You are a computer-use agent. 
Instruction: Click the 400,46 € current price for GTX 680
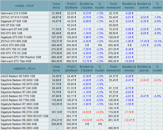tap(57, 45)
